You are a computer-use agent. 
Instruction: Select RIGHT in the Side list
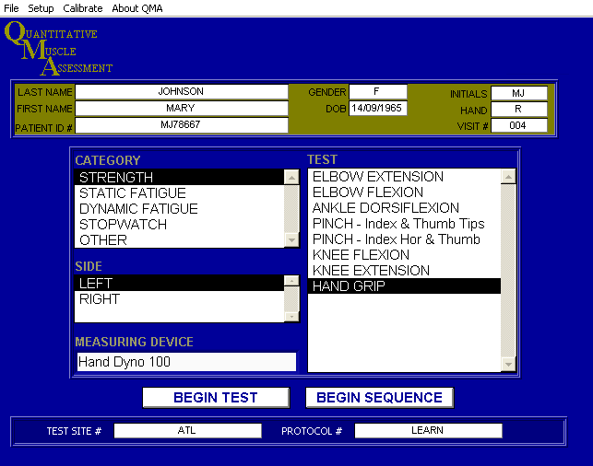point(100,299)
